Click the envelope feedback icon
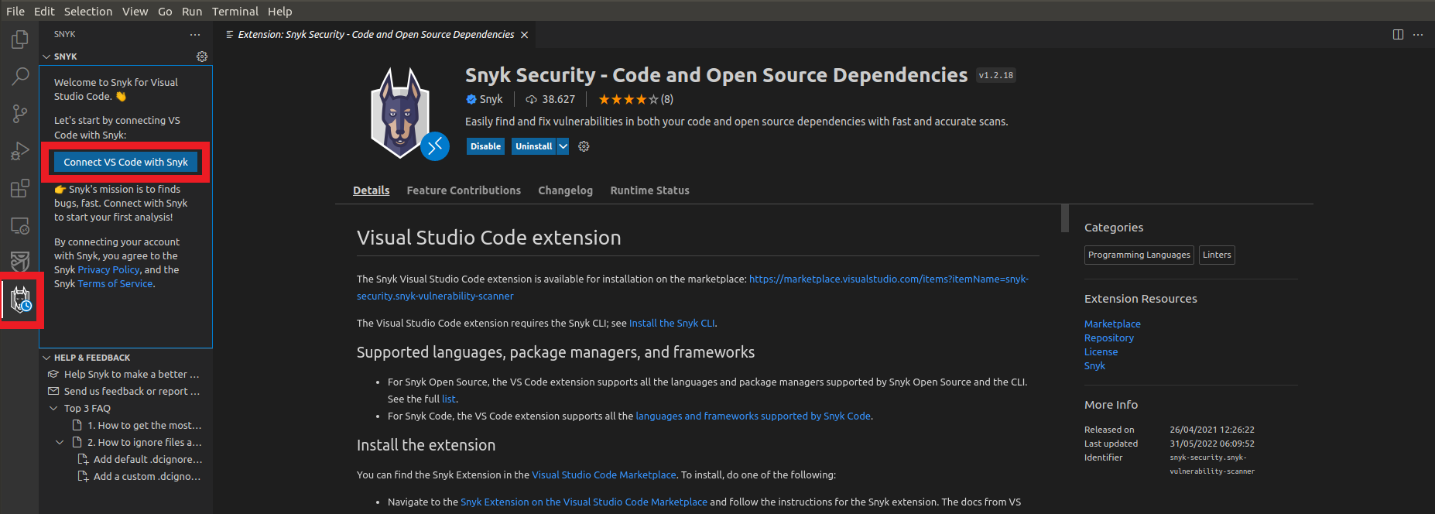 pos(53,391)
